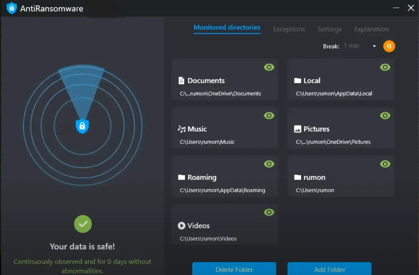This screenshot has width=419, height=275.
Task: Click the Videos play icon
Action: 182,226
